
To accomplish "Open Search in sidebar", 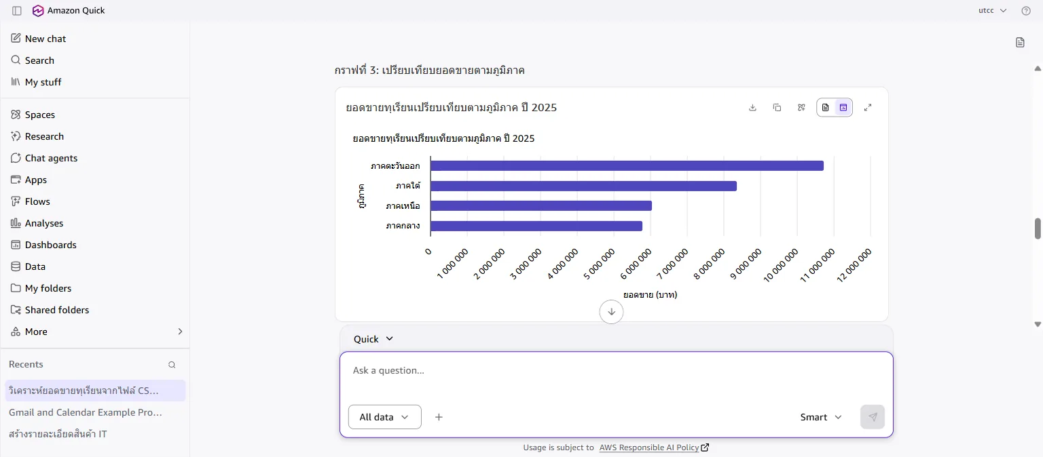I will click(x=94, y=60).
